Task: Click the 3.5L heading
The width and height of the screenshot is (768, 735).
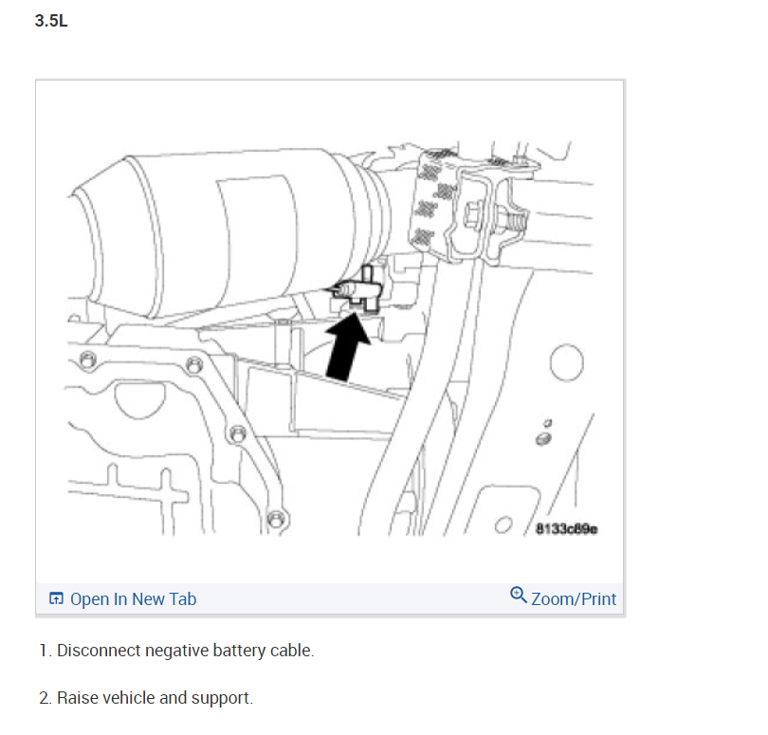Action: [x=51, y=21]
